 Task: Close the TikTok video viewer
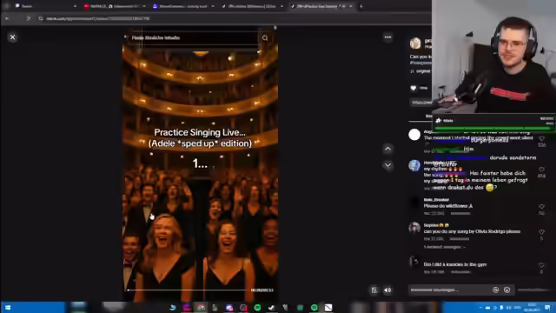12,37
